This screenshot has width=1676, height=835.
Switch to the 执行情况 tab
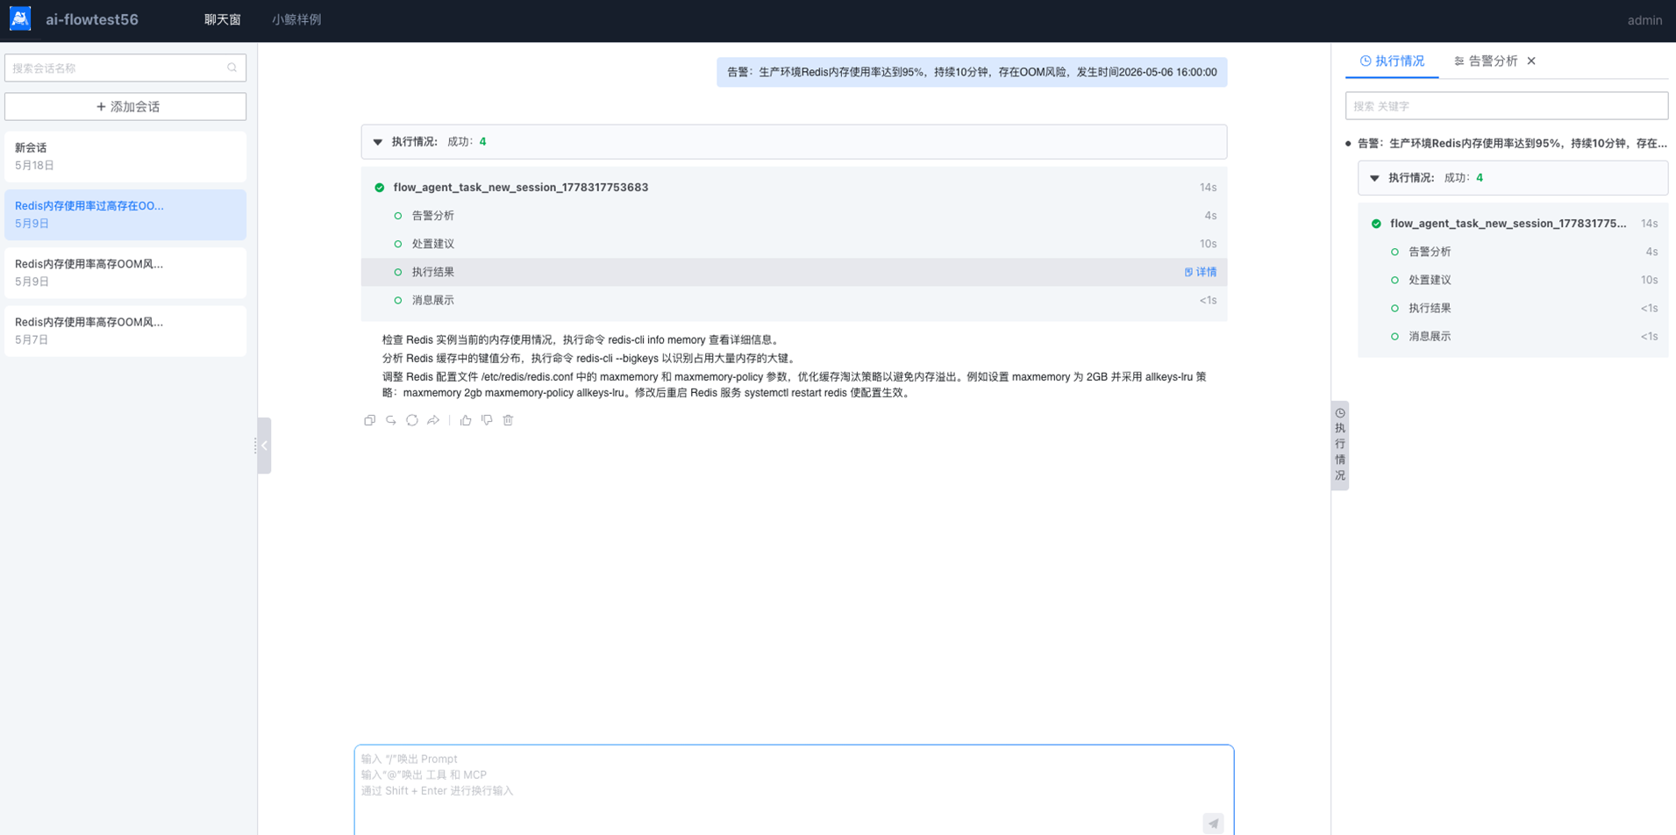[1392, 61]
